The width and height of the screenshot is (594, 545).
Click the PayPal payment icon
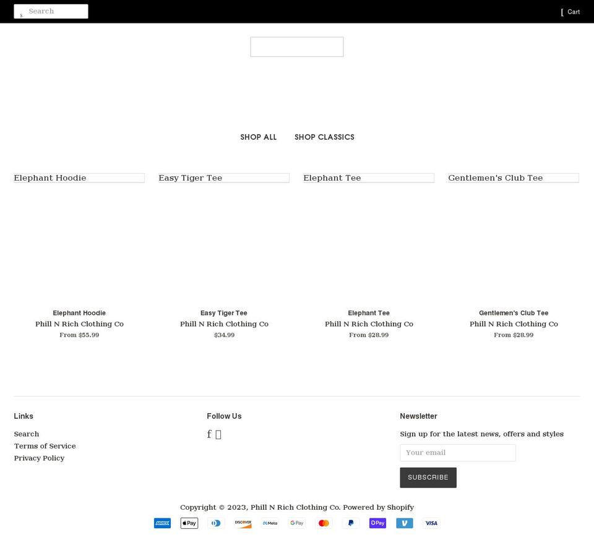pos(351,523)
